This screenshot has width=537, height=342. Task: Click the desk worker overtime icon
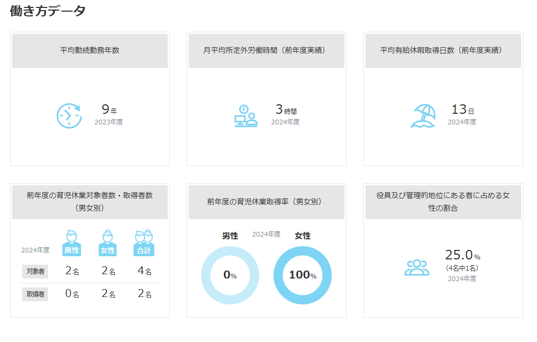[x=245, y=115]
